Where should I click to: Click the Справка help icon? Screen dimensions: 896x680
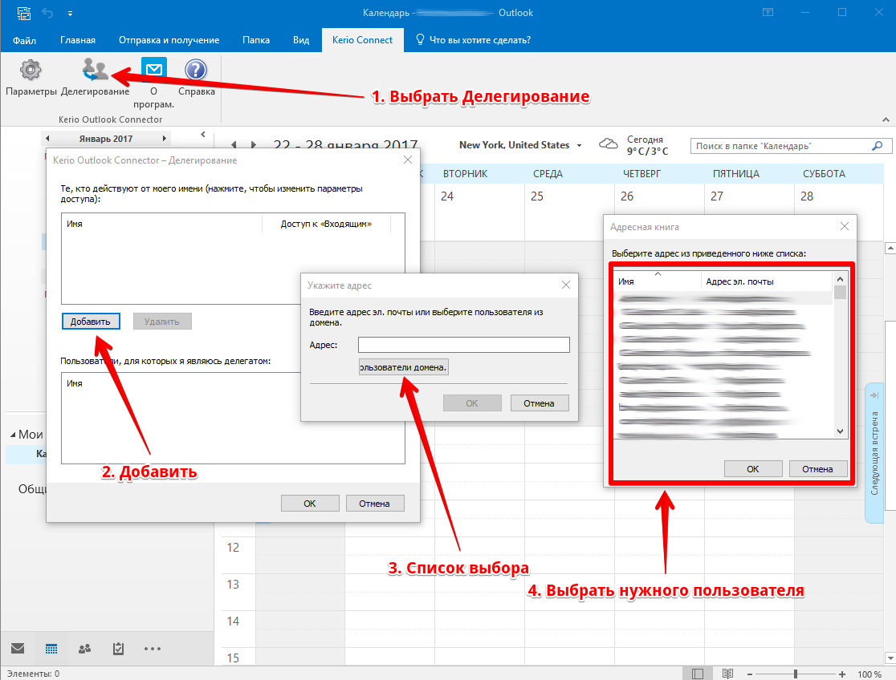[196, 71]
